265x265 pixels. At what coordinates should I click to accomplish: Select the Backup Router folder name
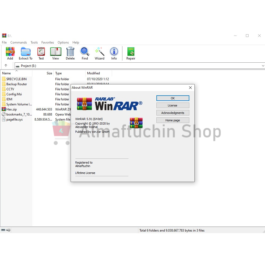click(x=16, y=84)
